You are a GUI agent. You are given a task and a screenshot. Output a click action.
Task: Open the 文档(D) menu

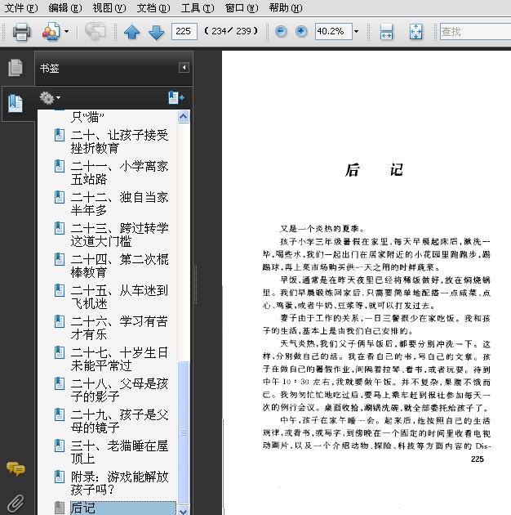(153, 8)
